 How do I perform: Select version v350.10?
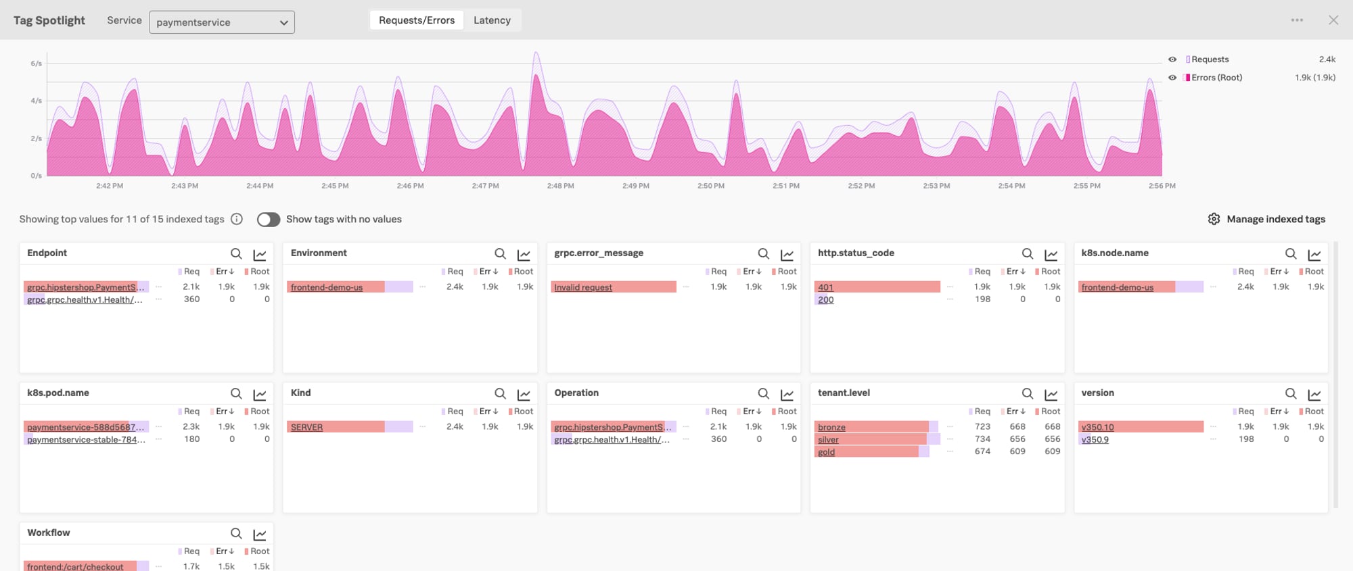click(1097, 427)
